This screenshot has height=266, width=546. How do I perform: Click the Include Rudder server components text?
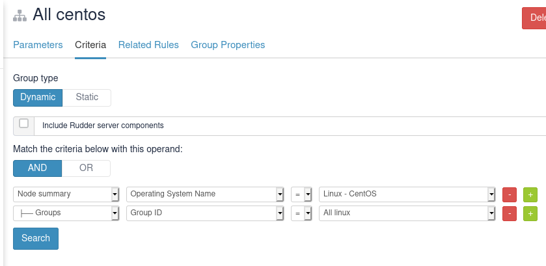click(103, 126)
